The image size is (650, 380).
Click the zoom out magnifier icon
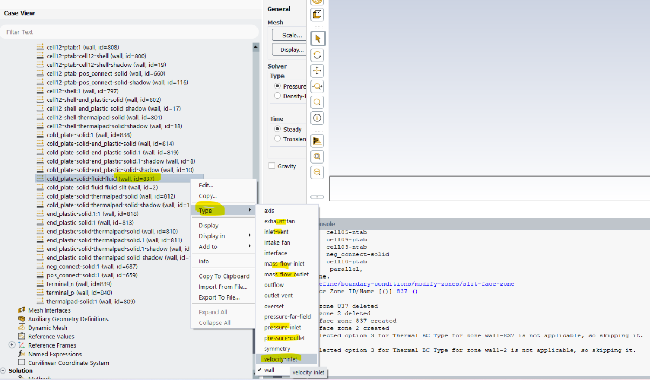pyautogui.click(x=317, y=172)
